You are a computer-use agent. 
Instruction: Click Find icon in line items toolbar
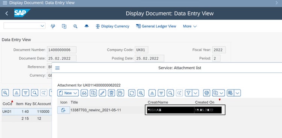point(35,93)
